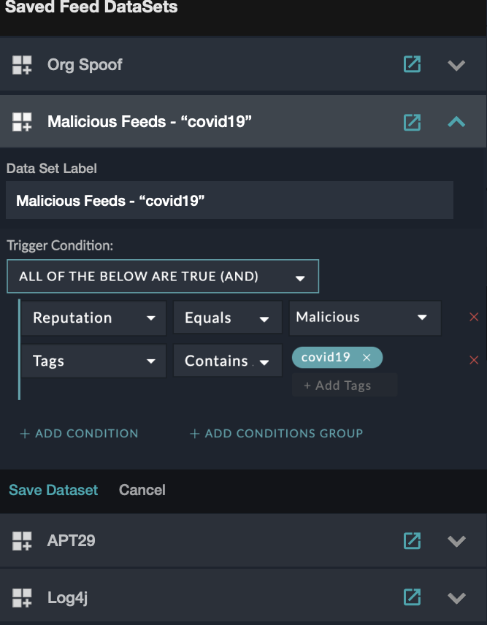Viewport: 487px width, 625px height.
Task: Open the trigger condition AND dropdown
Action: [x=163, y=277]
